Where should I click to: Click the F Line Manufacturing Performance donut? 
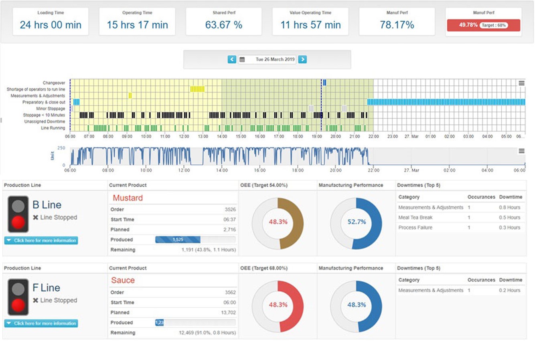click(356, 305)
